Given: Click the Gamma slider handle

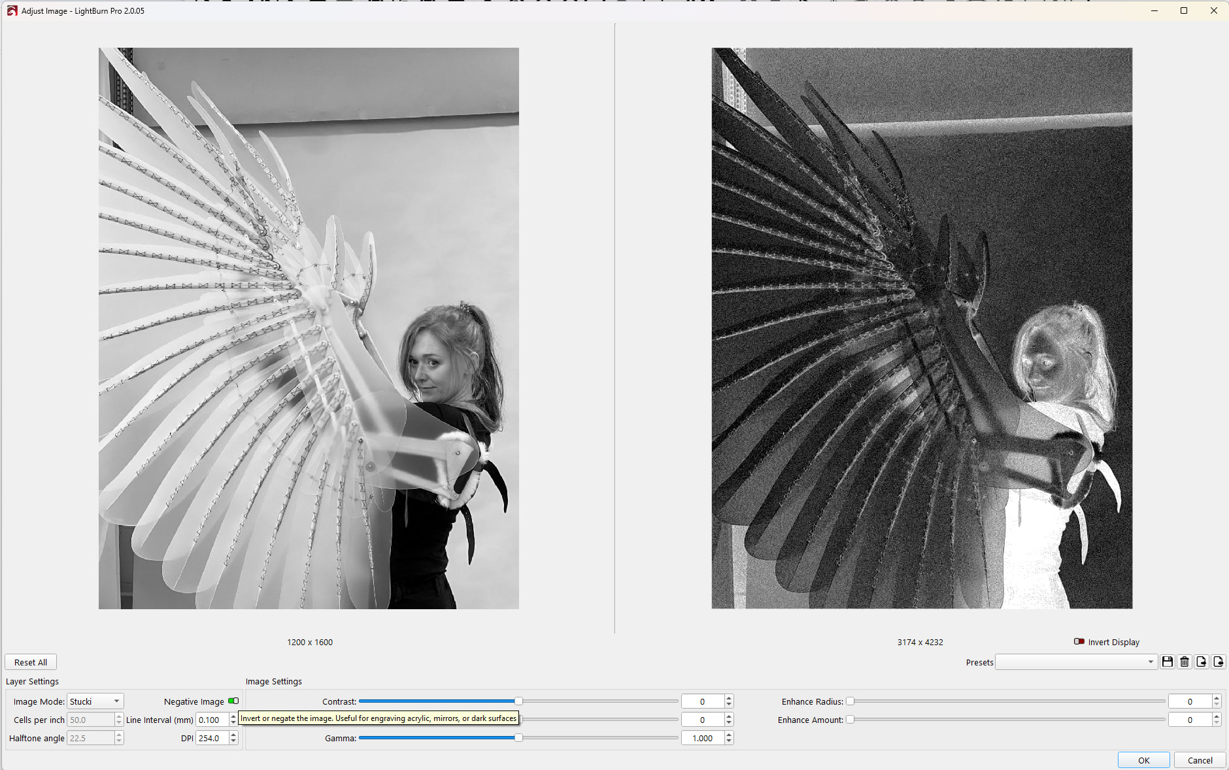Looking at the screenshot, I should click(518, 738).
